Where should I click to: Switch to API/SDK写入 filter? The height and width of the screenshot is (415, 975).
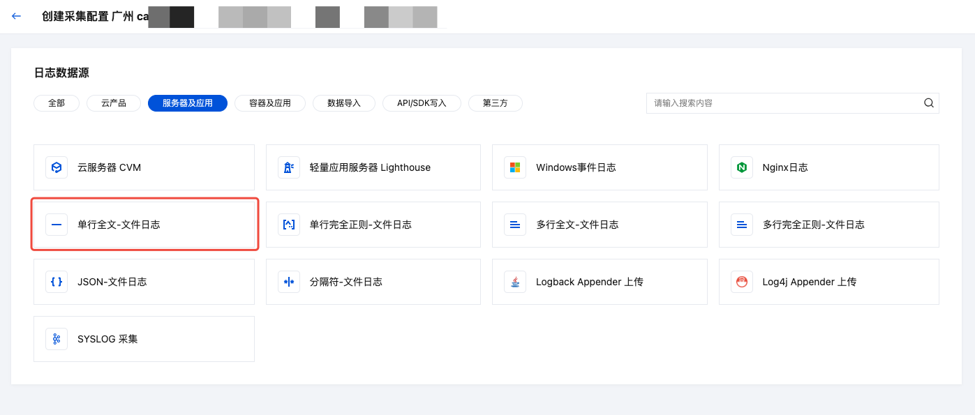(x=422, y=103)
